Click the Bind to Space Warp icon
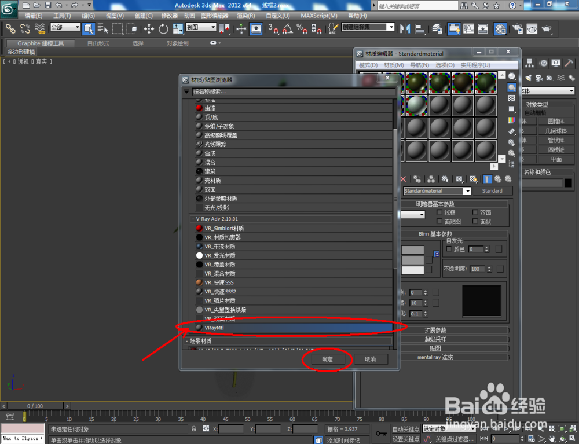Image resolution: width=579 pixels, height=444 pixels. [x=39, y=29]
